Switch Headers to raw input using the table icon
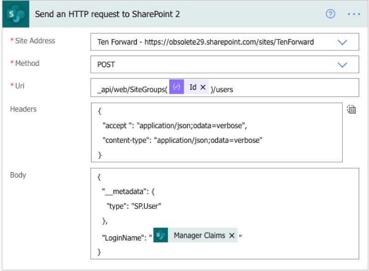The image size is (369, 271). coord(351,109)
